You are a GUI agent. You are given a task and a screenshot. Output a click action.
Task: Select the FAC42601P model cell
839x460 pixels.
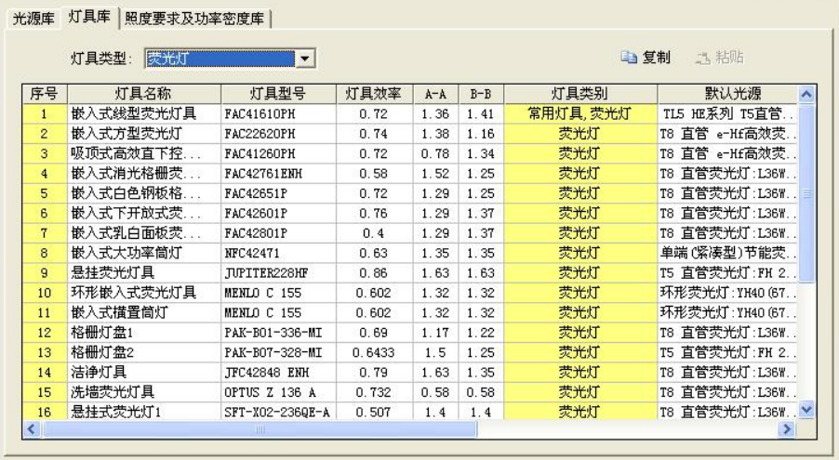[278, 214]
